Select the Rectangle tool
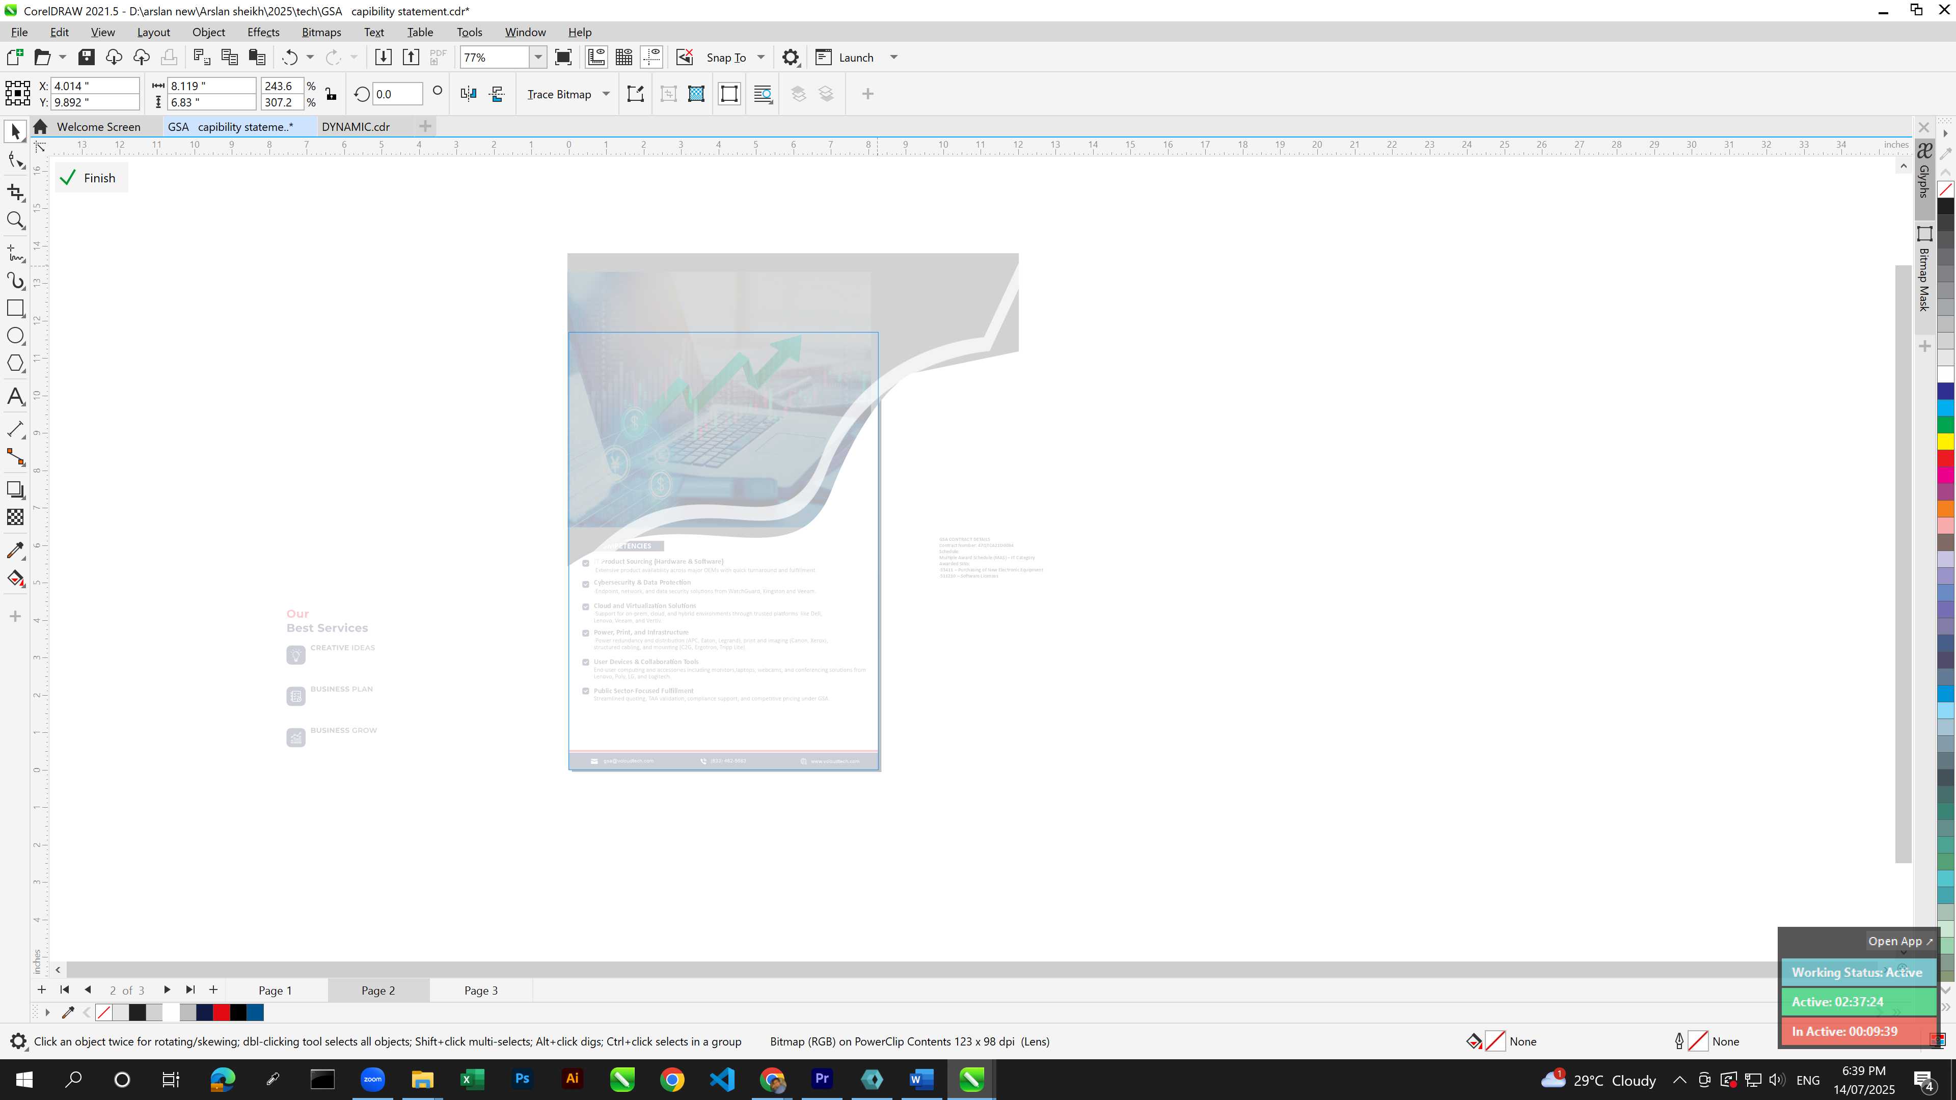 click(15, 308)
